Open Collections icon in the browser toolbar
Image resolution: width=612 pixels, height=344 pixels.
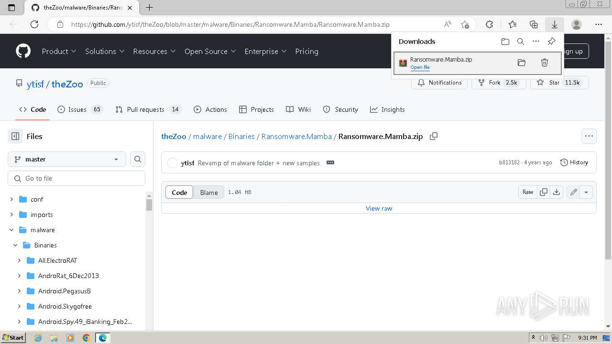click(x=534, y=24)
